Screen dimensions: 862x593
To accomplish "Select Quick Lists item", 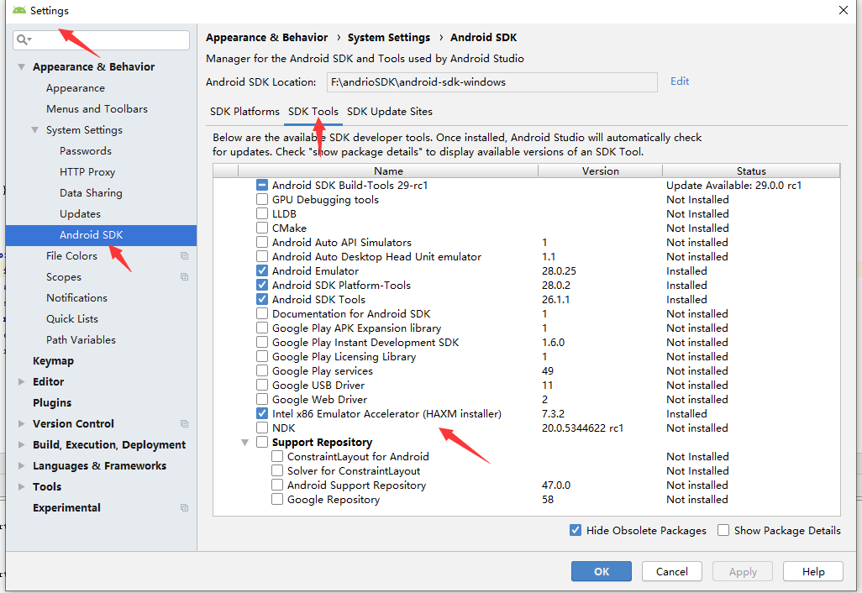I will [72, 318].
